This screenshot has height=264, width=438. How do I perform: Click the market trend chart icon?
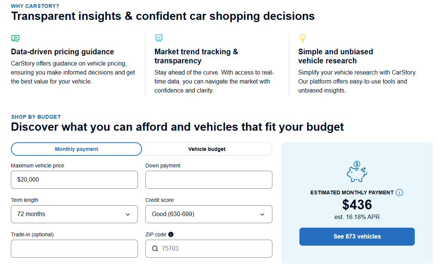point(159,38)
